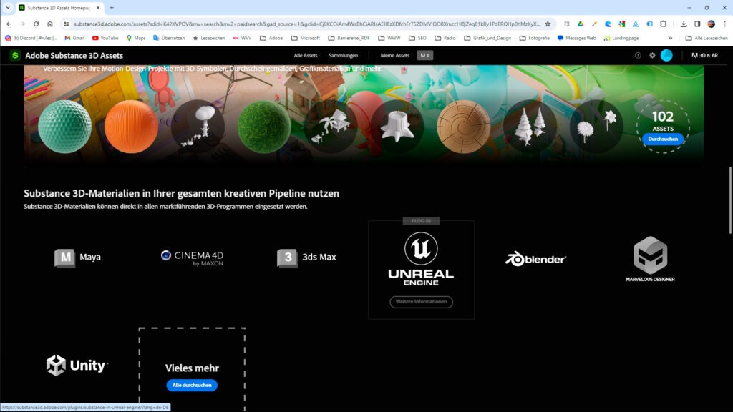This screenshot has height=412, width=733.
Task: Open the Unity integration logo
Action: (77, 365)
